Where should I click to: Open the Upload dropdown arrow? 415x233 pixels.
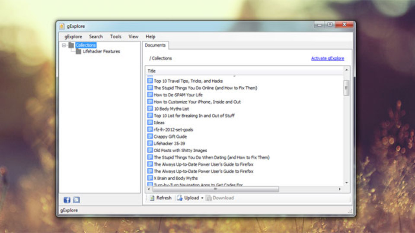coord(202,198)
